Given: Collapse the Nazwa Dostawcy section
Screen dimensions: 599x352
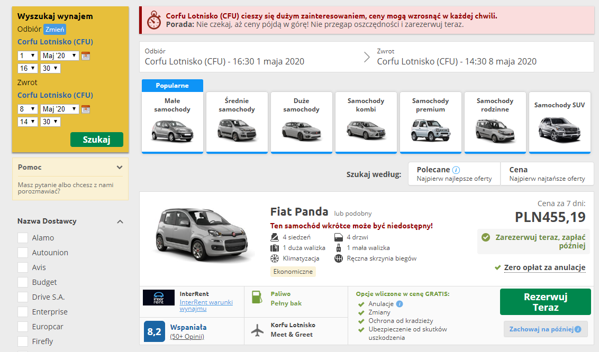Looking at the screenshot, I should [120, 222].
